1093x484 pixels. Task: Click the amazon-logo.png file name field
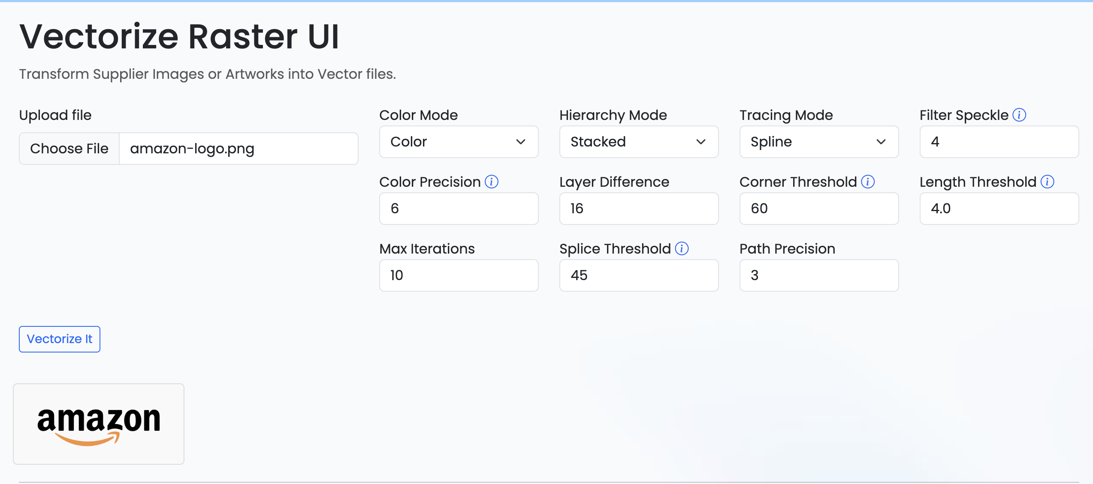point(238,149)
